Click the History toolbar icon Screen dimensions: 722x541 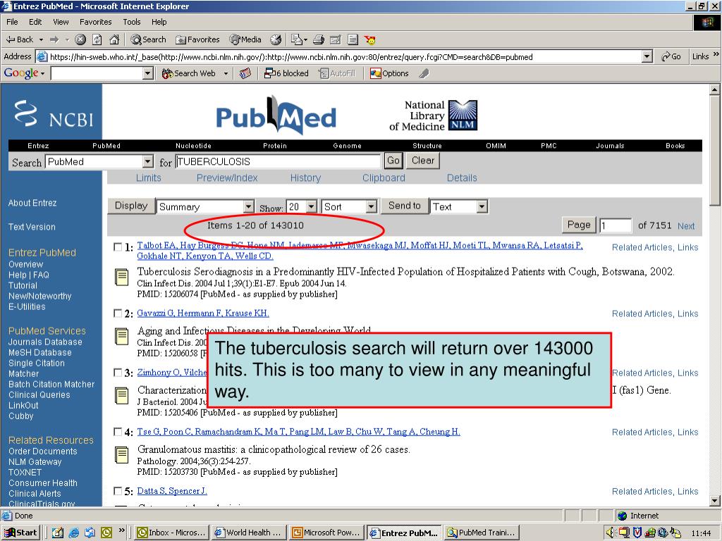click(x=276, y=39)
